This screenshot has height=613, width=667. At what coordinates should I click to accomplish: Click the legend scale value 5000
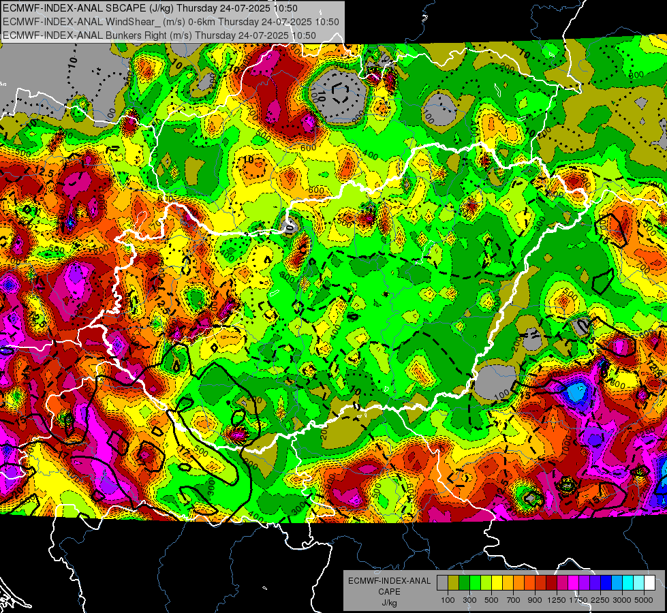(x=644, y=600)
